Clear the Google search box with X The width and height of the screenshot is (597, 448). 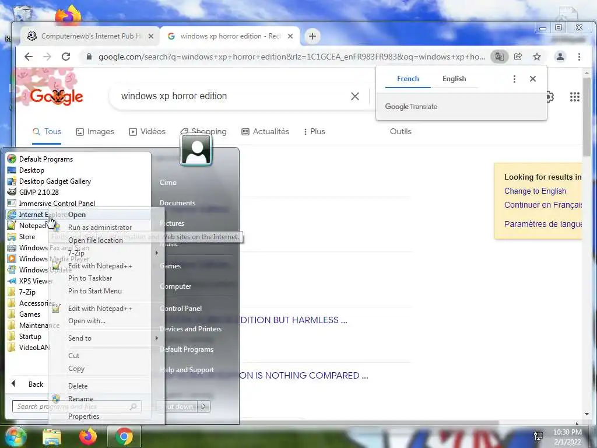[x=355, y=96]
